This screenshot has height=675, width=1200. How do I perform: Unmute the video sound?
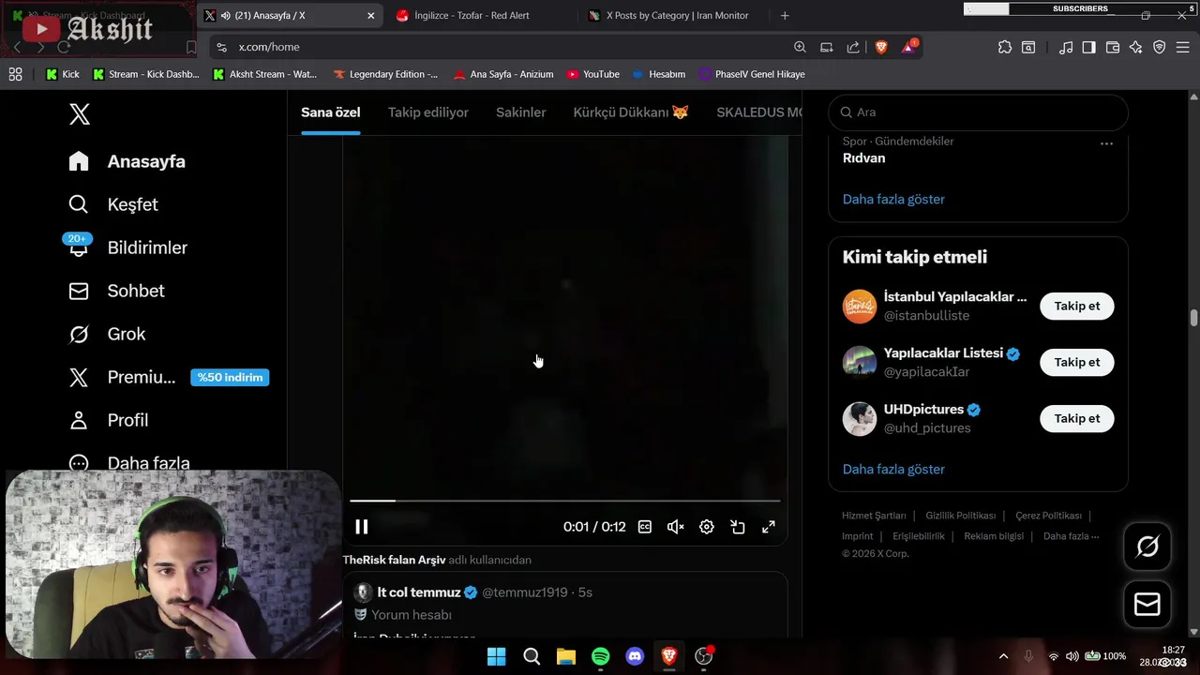pyautogui.click(x=676, y=527)
